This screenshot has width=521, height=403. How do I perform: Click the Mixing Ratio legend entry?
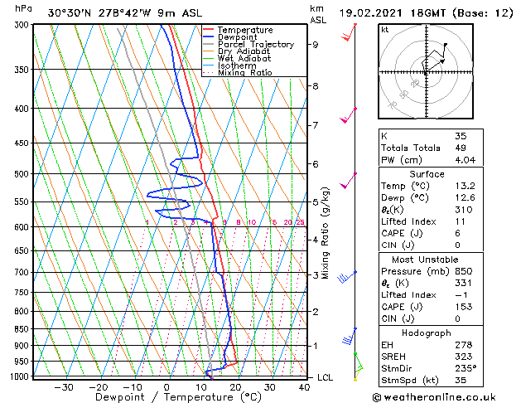[x=238, y=73]
